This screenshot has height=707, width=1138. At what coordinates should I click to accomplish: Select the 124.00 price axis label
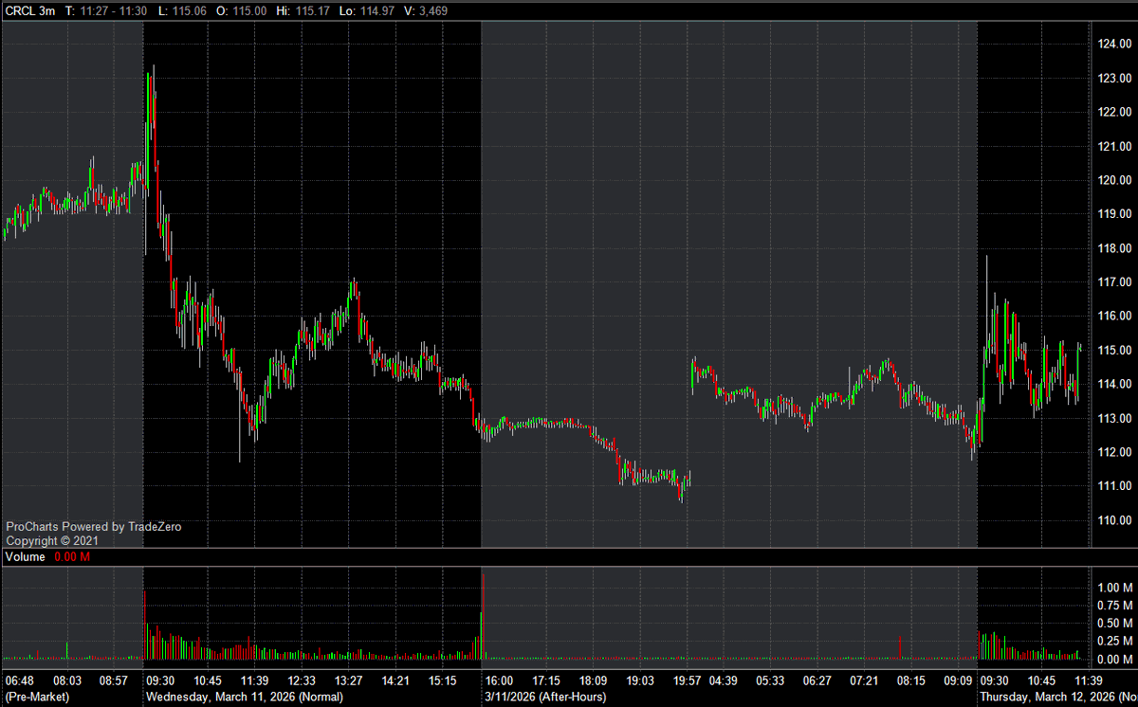pos(1117,43)
